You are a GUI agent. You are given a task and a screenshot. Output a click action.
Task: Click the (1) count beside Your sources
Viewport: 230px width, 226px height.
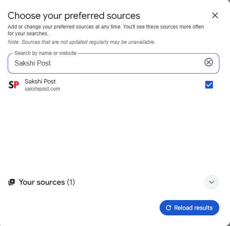click(71, 182)
